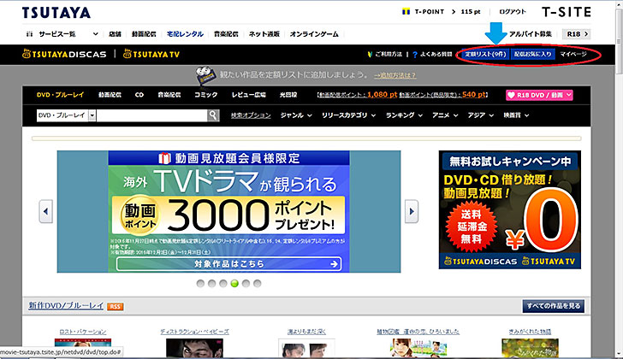Open the 動画配信 top menu item
The image size is (623, 359).
tap(144, 34)
